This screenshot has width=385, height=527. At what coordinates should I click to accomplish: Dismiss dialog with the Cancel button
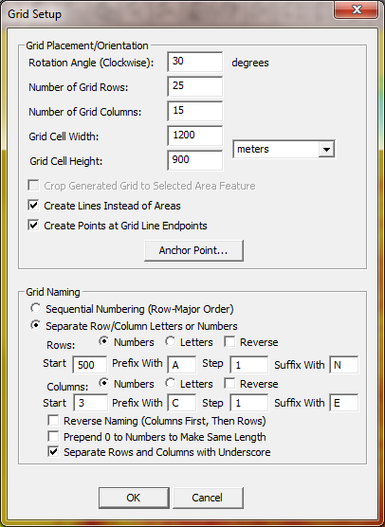[x=208, y=498]
